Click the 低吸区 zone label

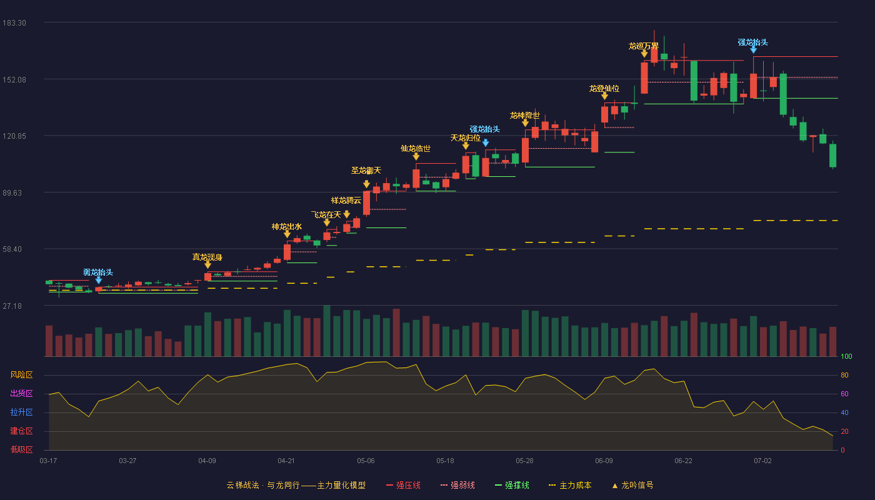21,450
